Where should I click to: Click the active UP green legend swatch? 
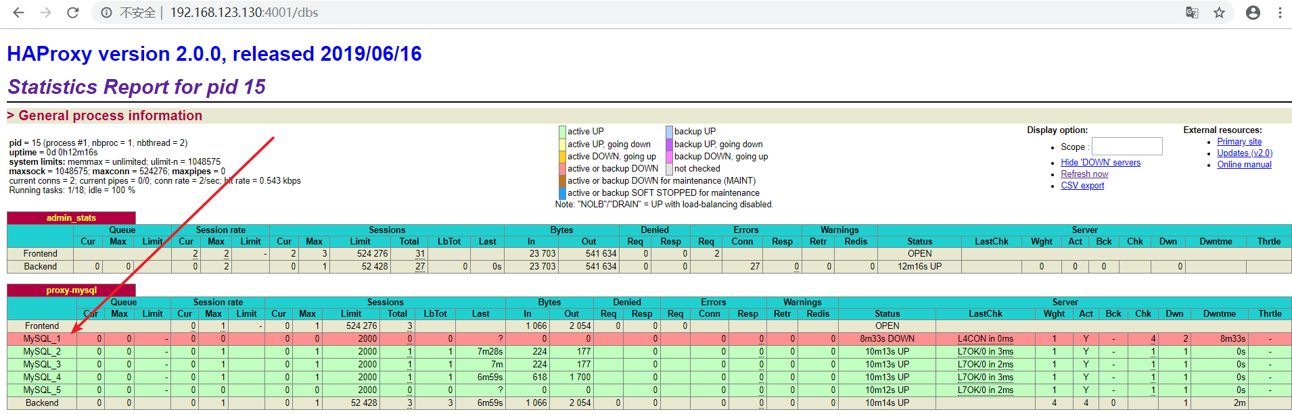(x=562, y=132)
